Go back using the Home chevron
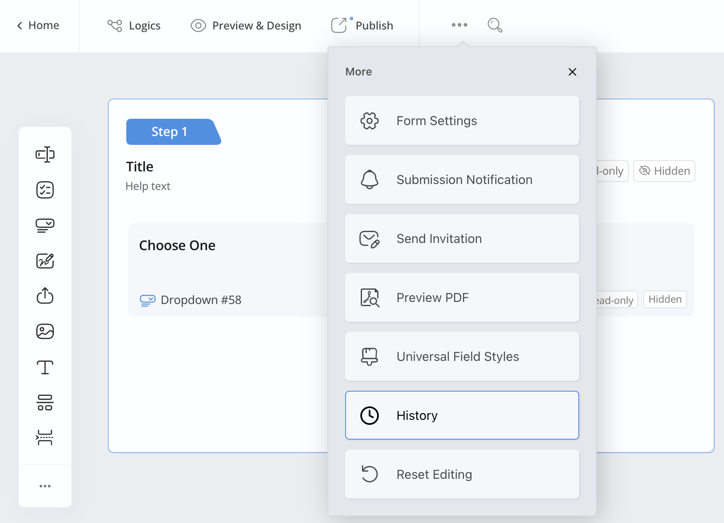 [x=38, y=25]
